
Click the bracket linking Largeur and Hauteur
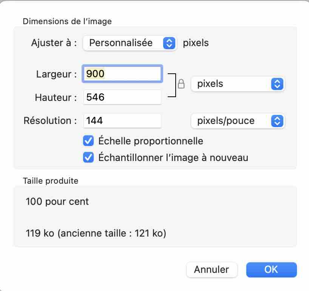(172, 85)
